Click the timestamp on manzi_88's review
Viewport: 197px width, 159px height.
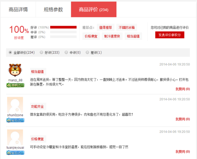[175, 64]
